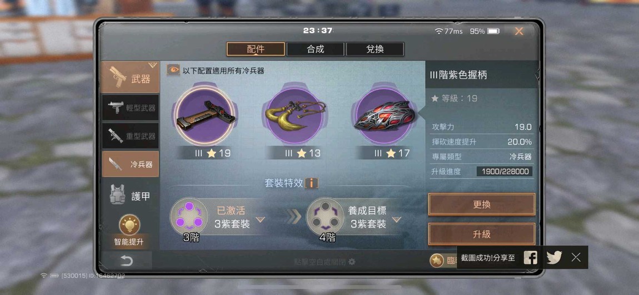Viewport: 639px width, 295px height.
Task: Switch to the 兌換 tab
Action: coord(375,49)
